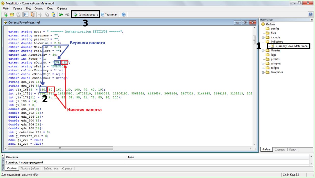Open the Библиотека toolbox tab
The width and height of the screenshot is (315, 178).
click(51, 168)
